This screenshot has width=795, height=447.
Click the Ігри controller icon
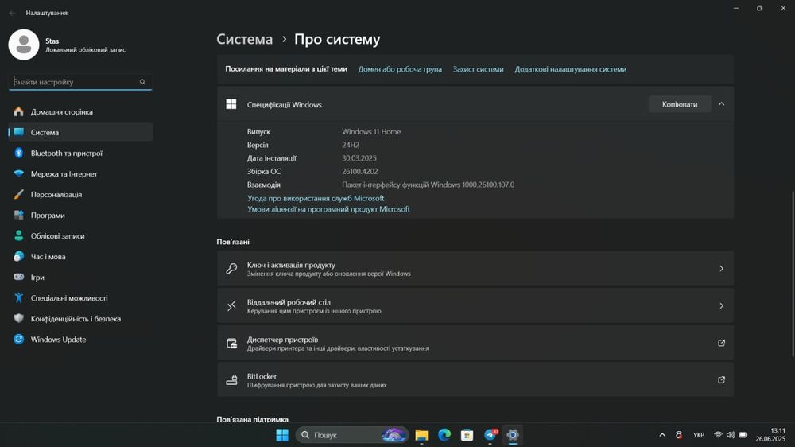coord(19,277)
